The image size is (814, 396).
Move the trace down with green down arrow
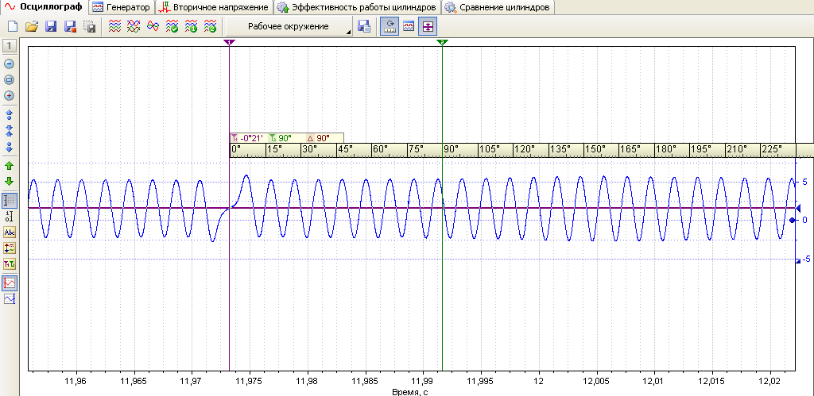[9, 182]
